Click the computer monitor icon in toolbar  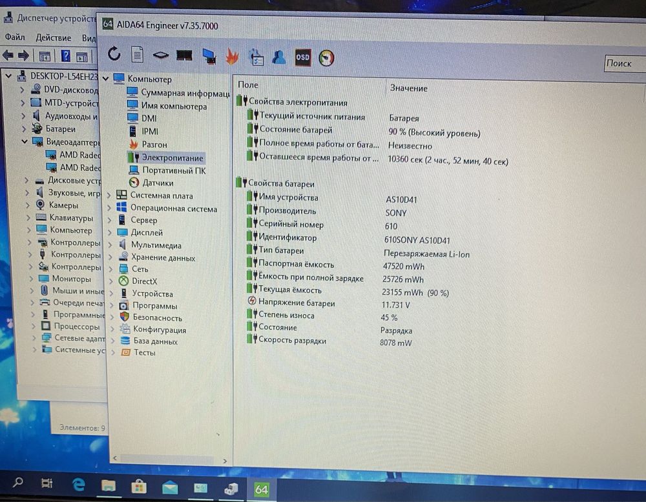[209, 56]
